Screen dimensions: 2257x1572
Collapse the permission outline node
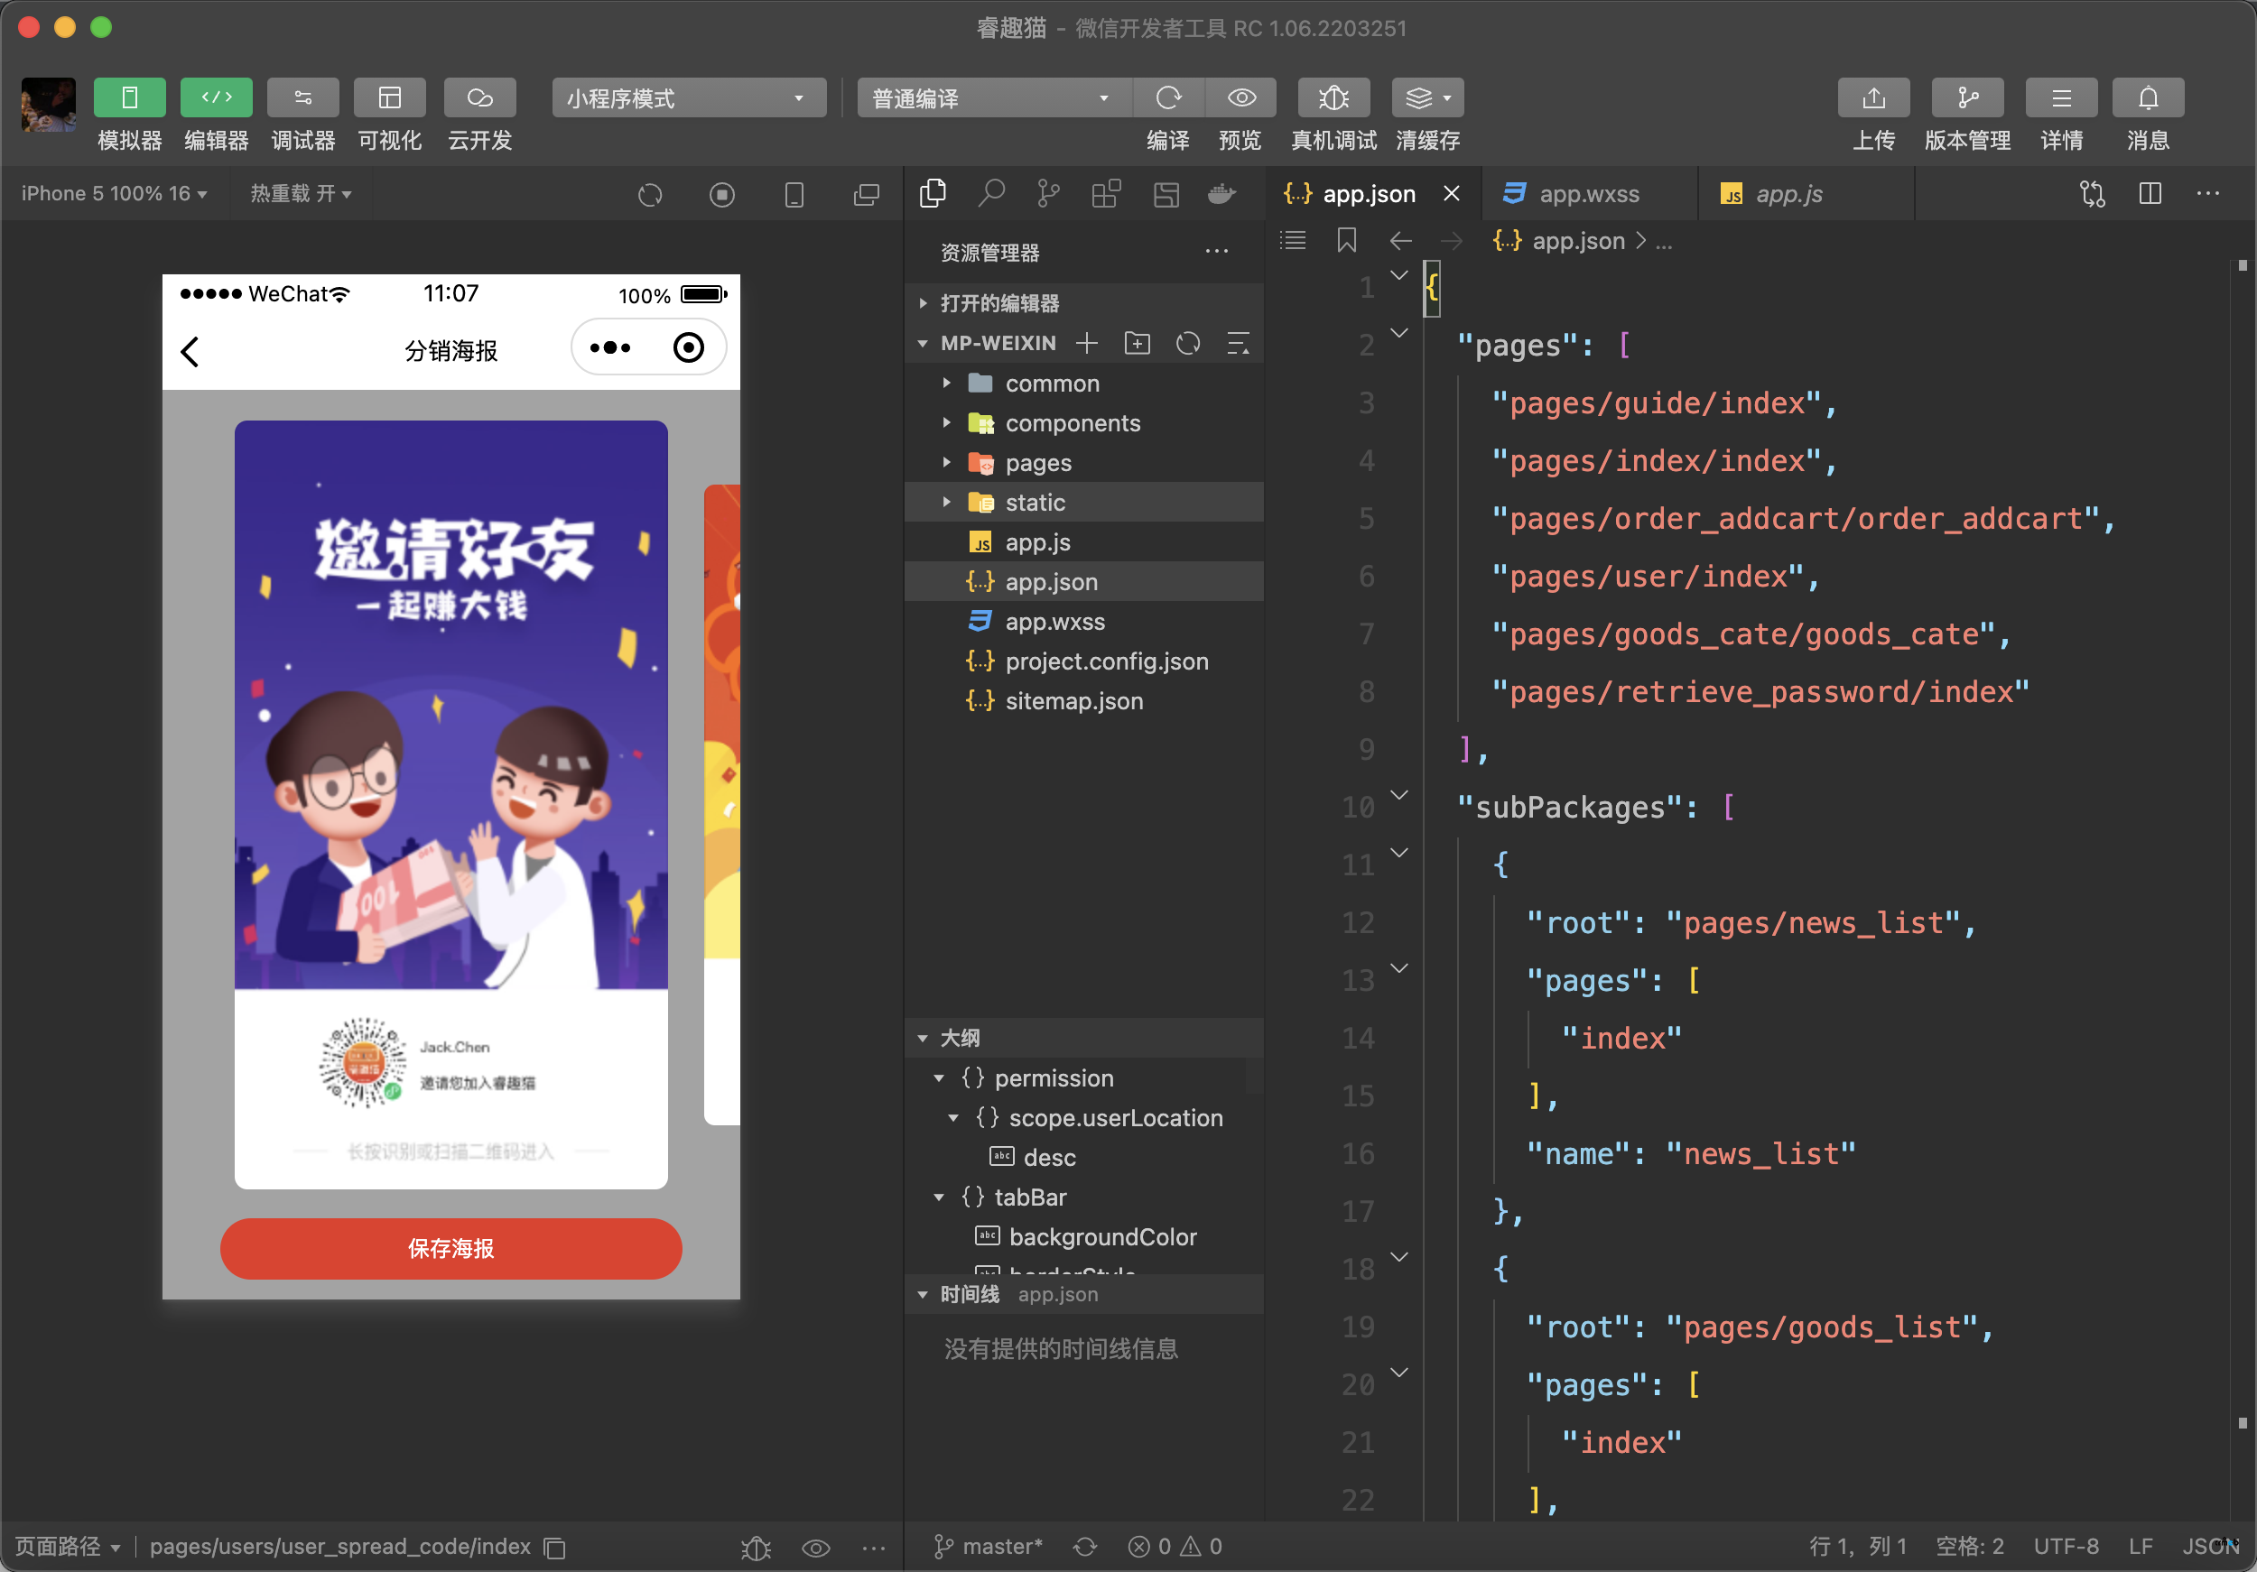[x=939, y=1078]
